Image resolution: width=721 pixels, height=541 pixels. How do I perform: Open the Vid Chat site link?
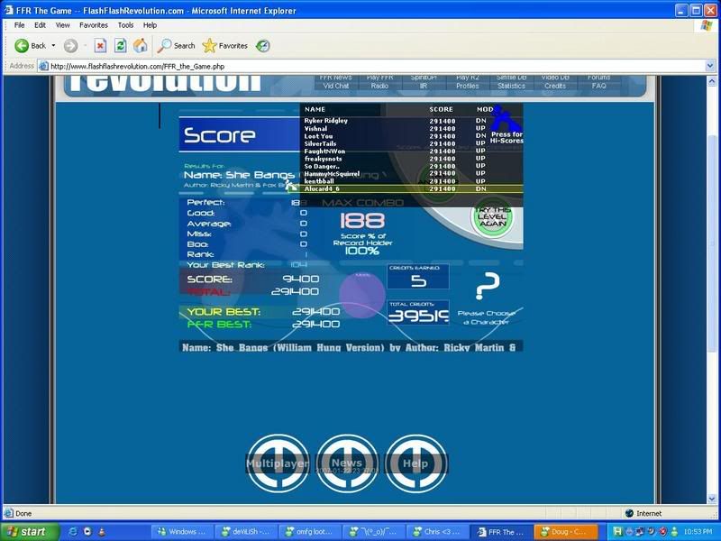[336, 87]
